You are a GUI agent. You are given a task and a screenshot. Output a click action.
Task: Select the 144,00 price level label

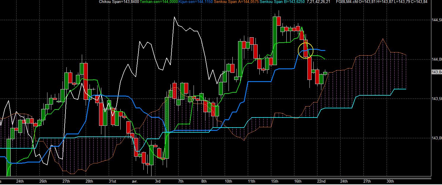coord(437,59)
